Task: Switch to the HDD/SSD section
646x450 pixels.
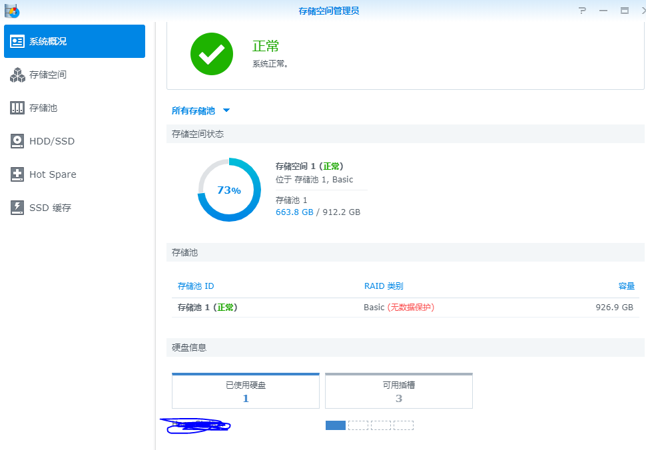Action: (52, 141)
